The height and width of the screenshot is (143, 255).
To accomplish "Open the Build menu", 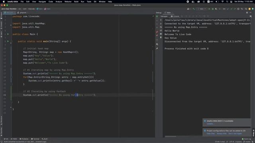I will pos(76,2).
